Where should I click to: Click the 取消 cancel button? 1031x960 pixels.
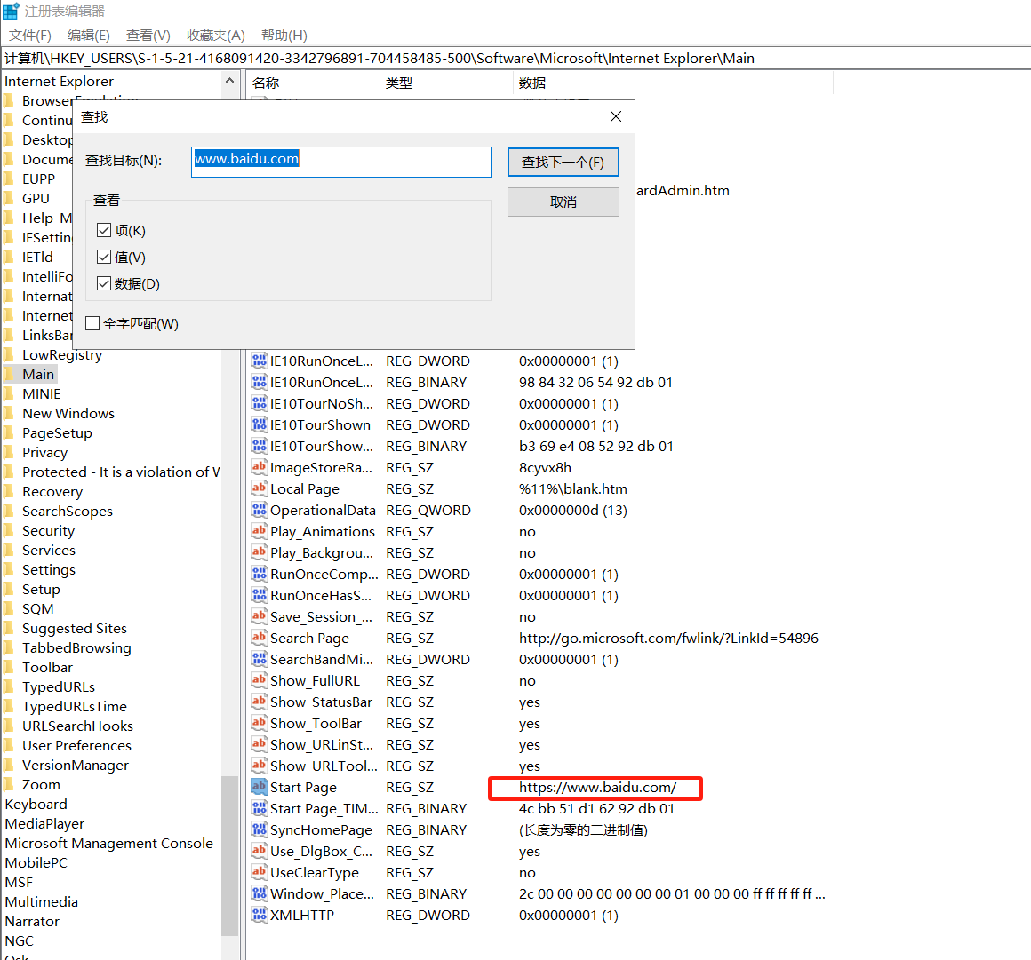[x=563, y=202]
